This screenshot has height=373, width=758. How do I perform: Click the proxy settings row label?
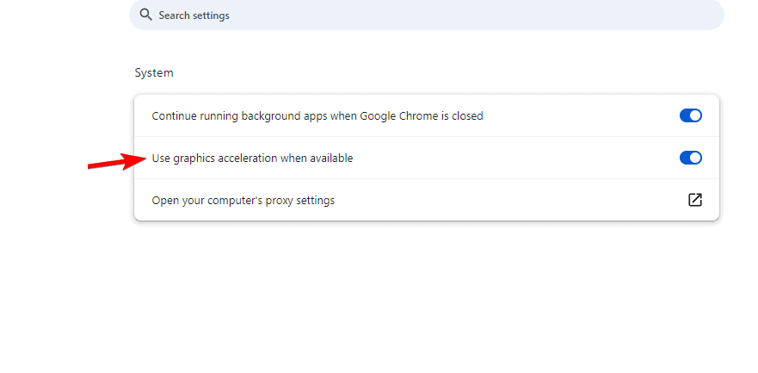pos(243,201)
